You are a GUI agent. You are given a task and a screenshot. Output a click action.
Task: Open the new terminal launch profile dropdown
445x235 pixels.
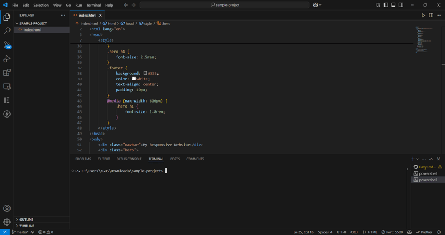click(x=418, y=159)
